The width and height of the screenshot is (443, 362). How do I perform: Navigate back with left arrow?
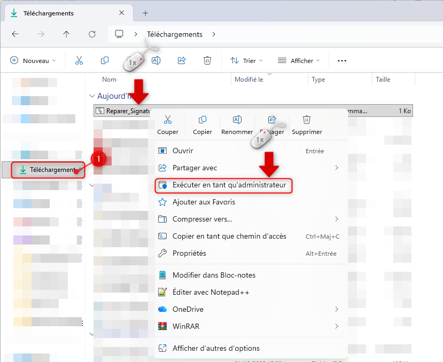coord(15,34)
